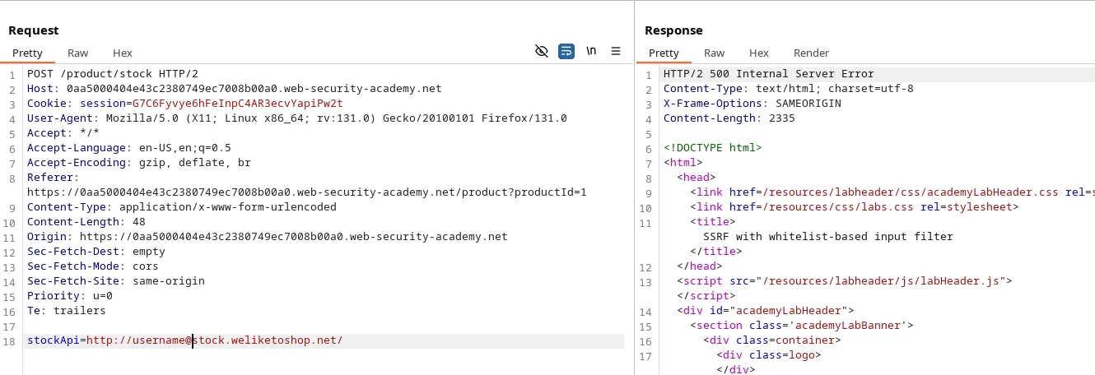The height and width of the screenshot is (375, 1095).
Task: Click the Sec-Fetch-Mode: cors header
Action: point(93,266)
